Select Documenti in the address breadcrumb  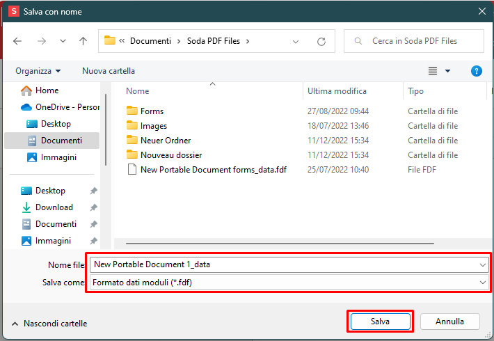point(150,41)
